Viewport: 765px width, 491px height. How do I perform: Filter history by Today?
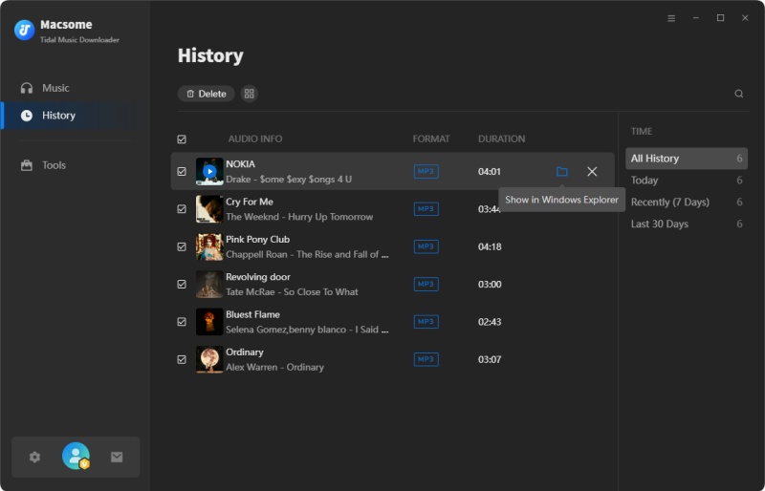click(686, 181)
